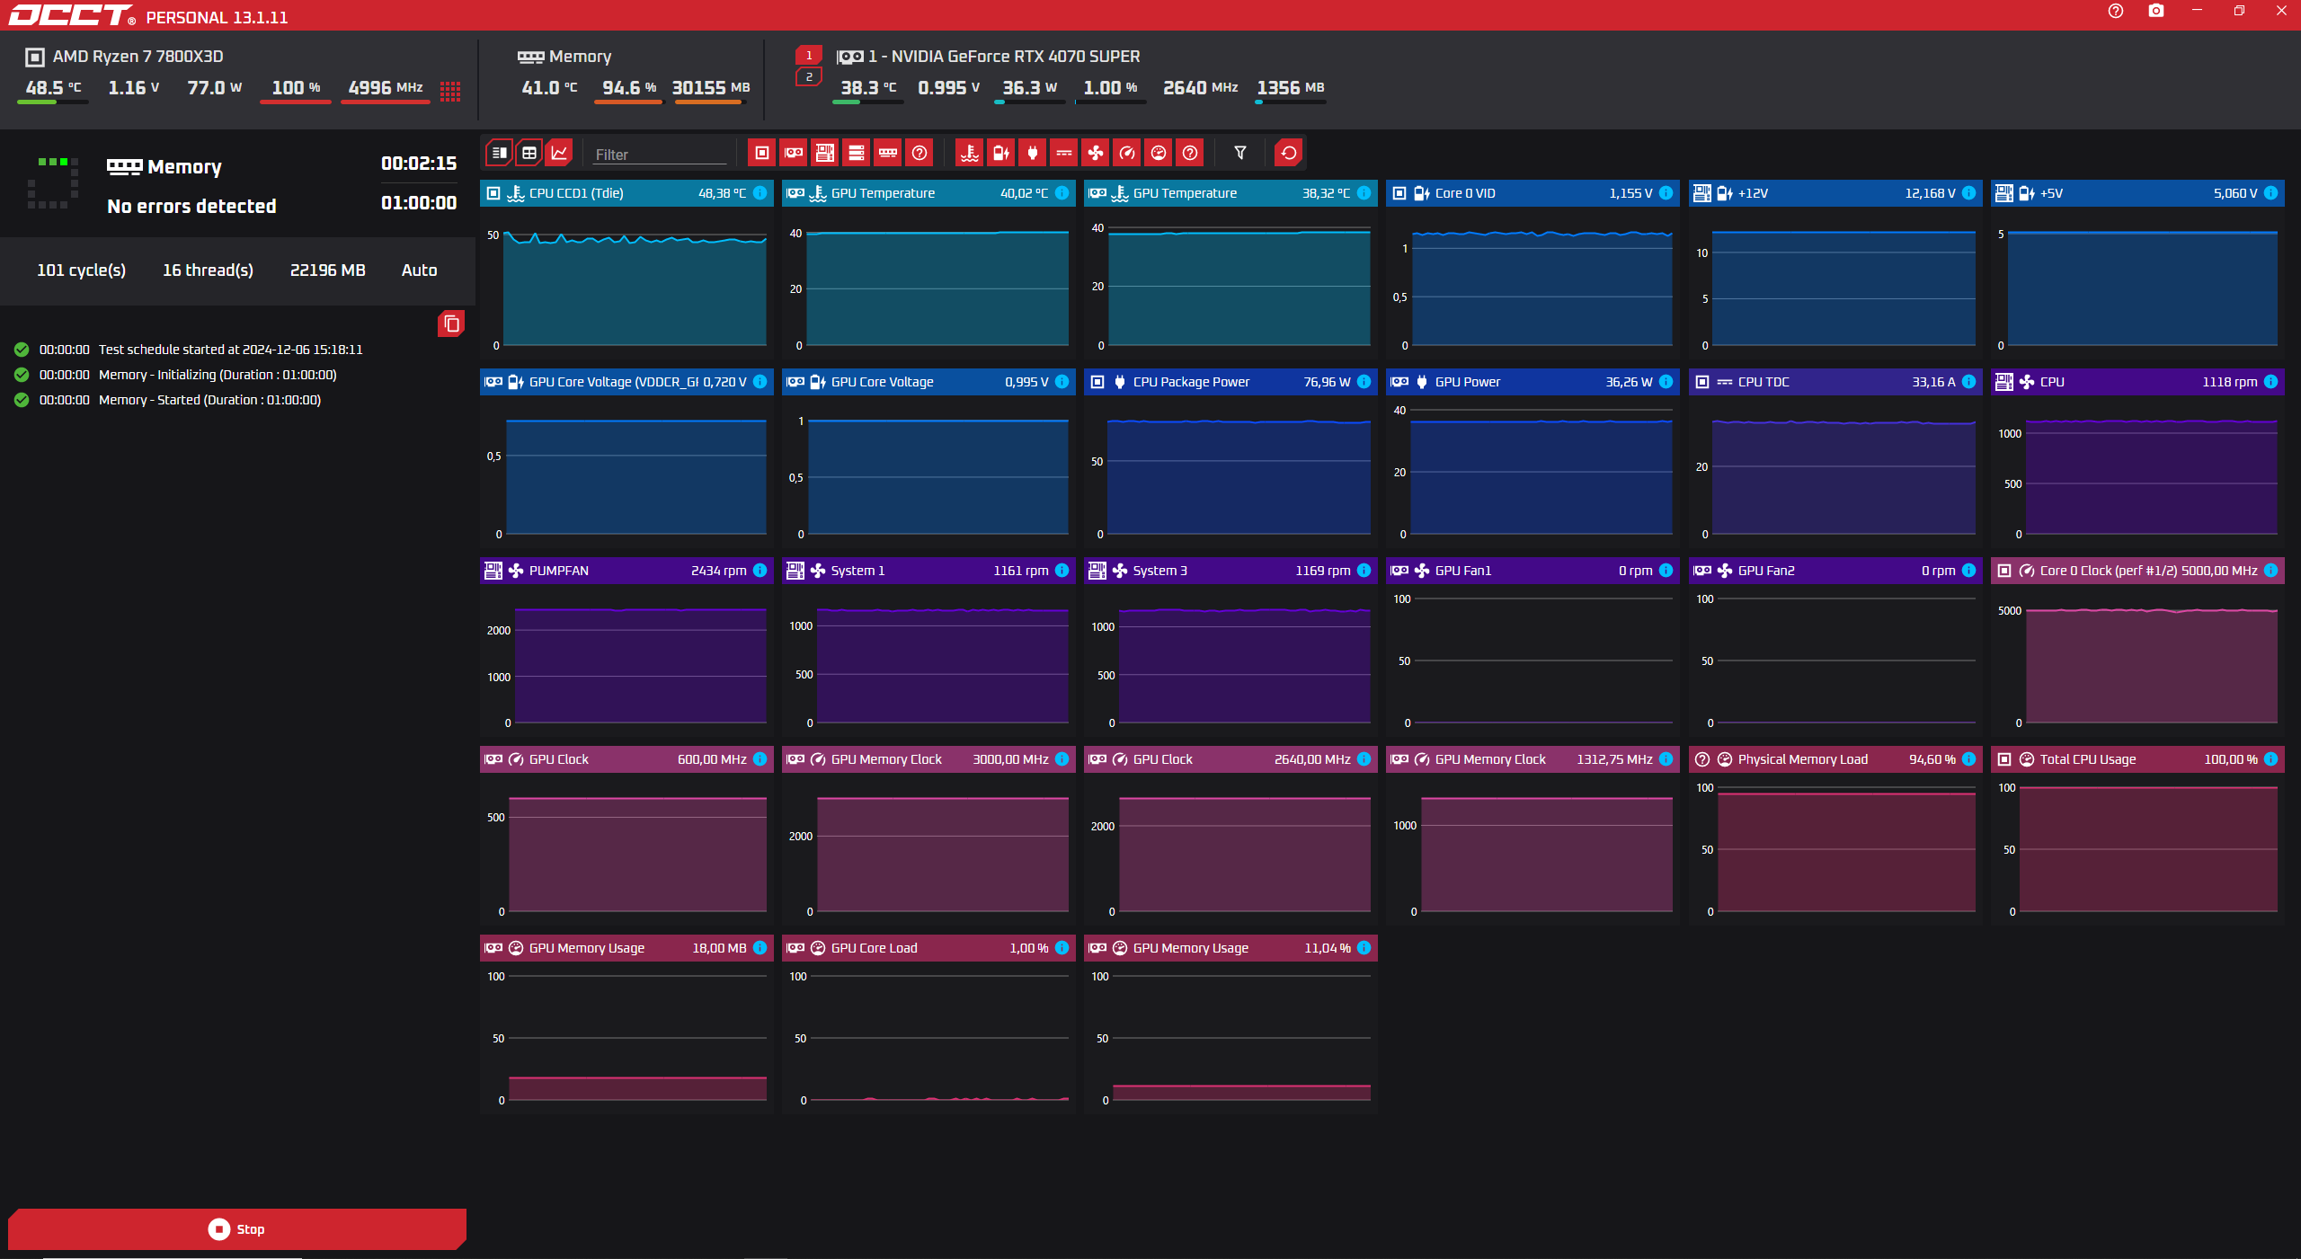Take a screenshot with the camera icon
2301x1259 pixels.
pos(2155,11)
